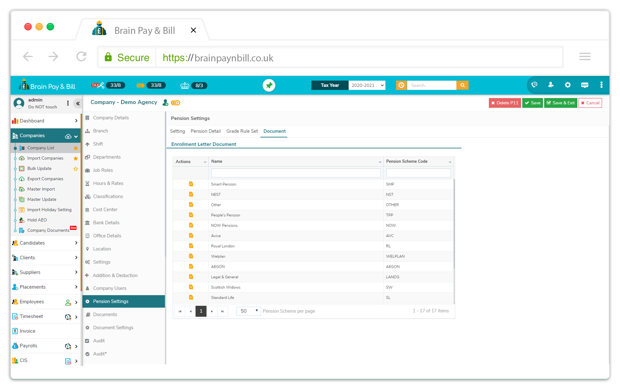The image size is (620, 391).
Task: Open the Tax Year 2020-2021 dropdown
Action: 367,85
